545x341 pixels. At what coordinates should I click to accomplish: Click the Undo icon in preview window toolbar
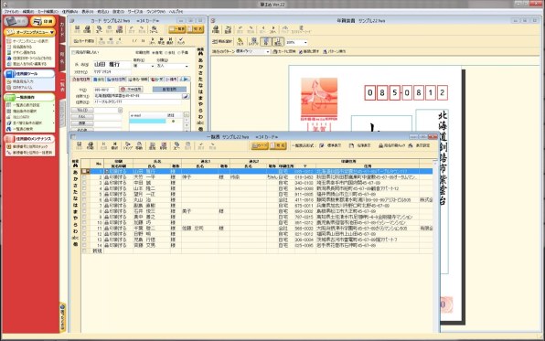point(240,29)
